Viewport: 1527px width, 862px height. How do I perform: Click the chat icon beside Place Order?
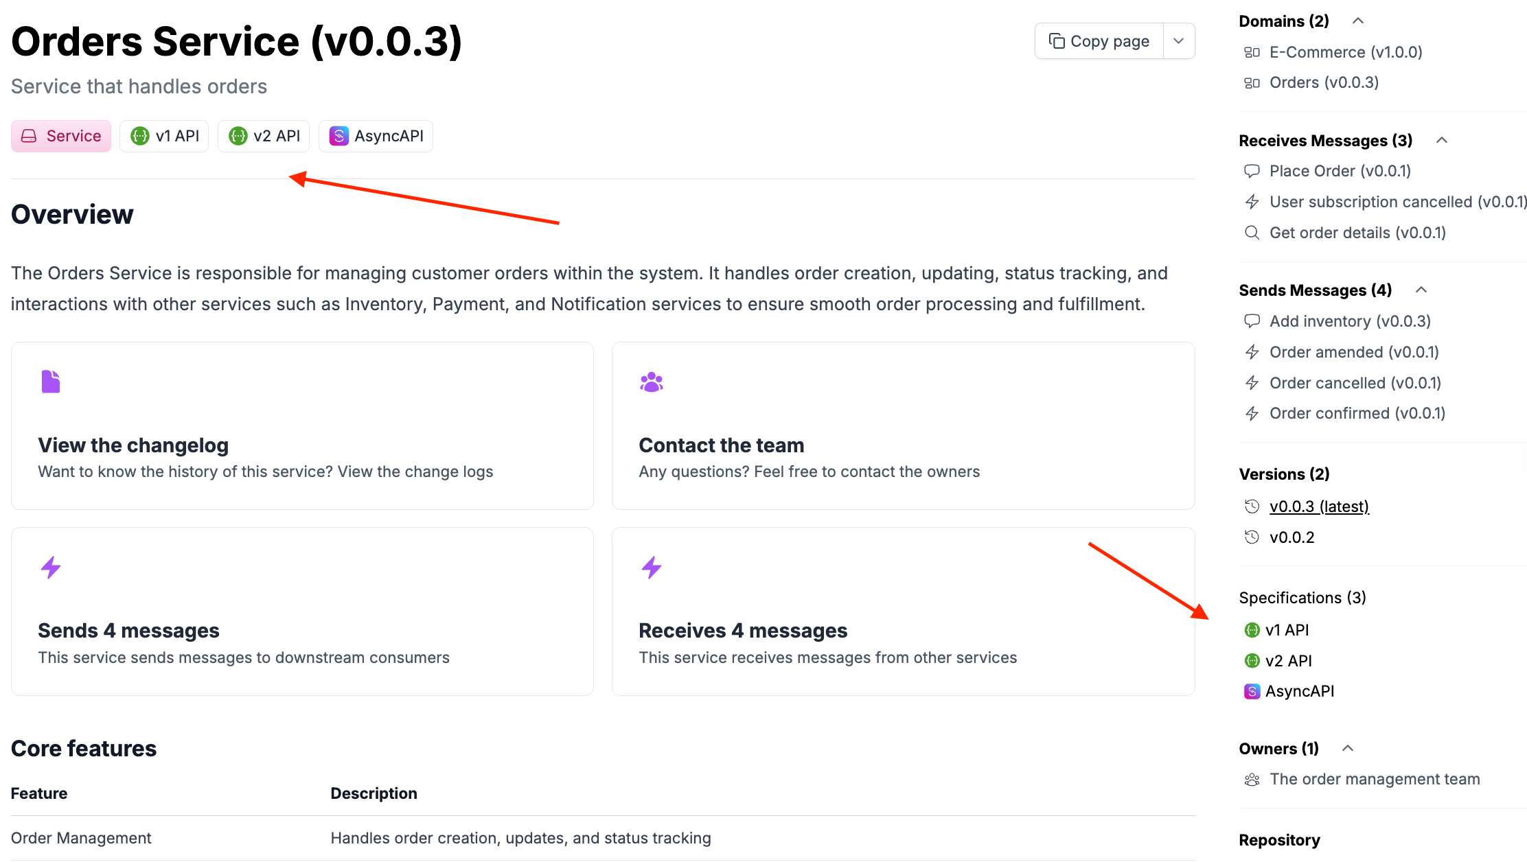pos(1252,171)
